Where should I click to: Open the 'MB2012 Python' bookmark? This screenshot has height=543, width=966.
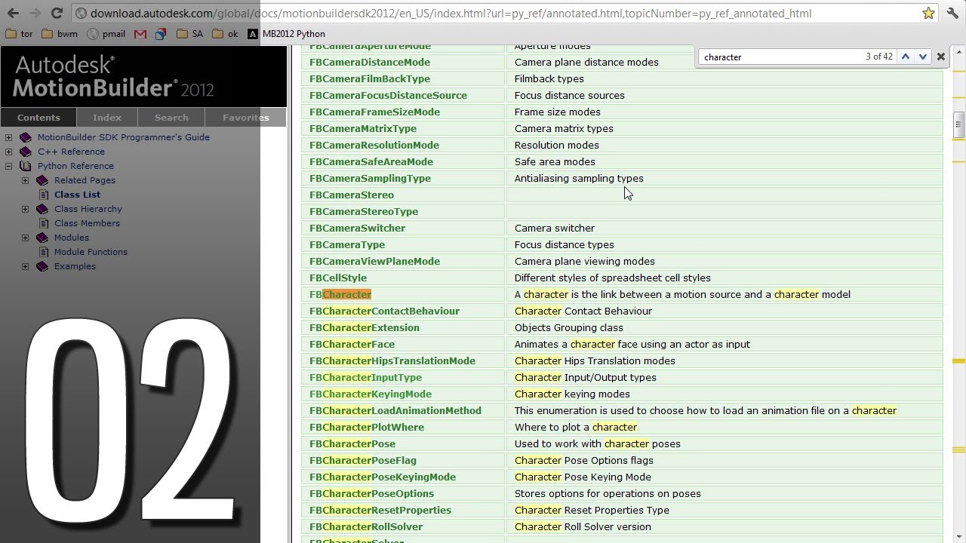coord(287,34)
